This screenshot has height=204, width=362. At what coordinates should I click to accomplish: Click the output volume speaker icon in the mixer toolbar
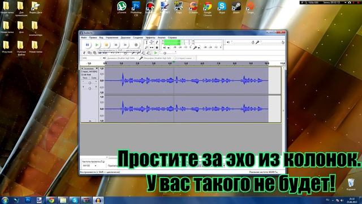[228, 42]
